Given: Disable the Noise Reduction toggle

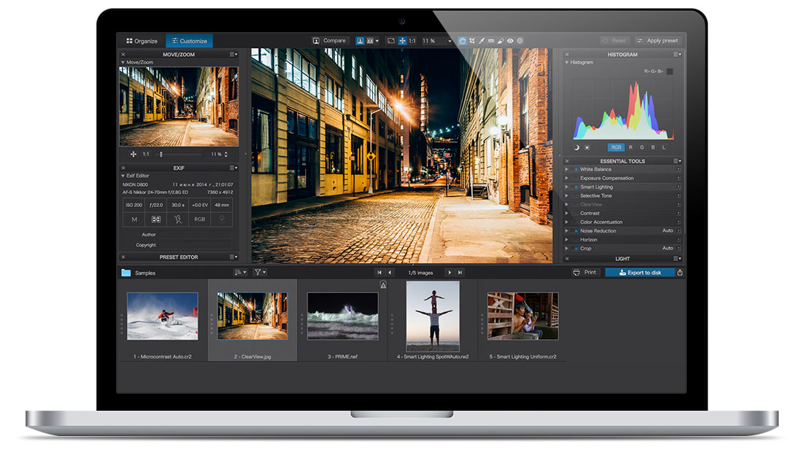Looking at the screenshot, I should pos(577,230).
